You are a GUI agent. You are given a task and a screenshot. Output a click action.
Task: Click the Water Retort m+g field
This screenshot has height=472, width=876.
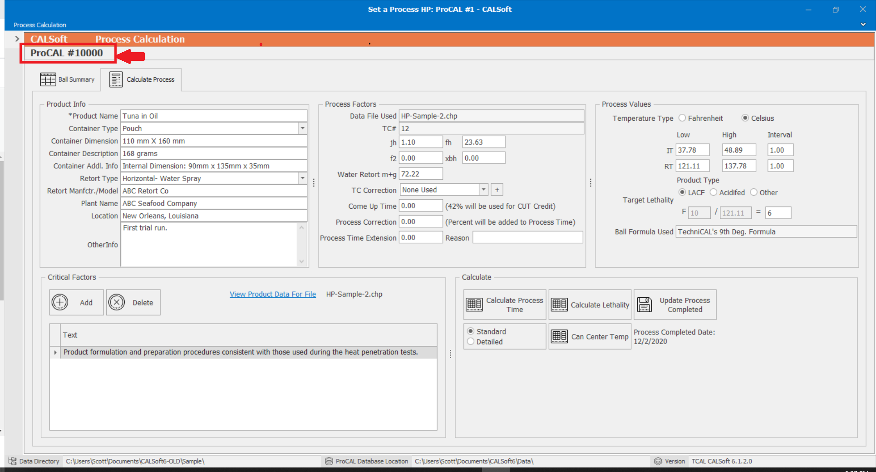coord(421,174)
